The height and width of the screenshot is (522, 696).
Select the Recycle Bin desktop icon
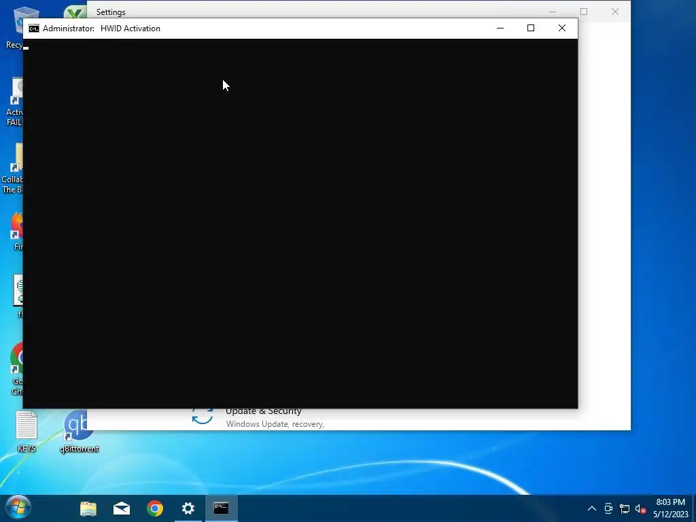(14, 27)
